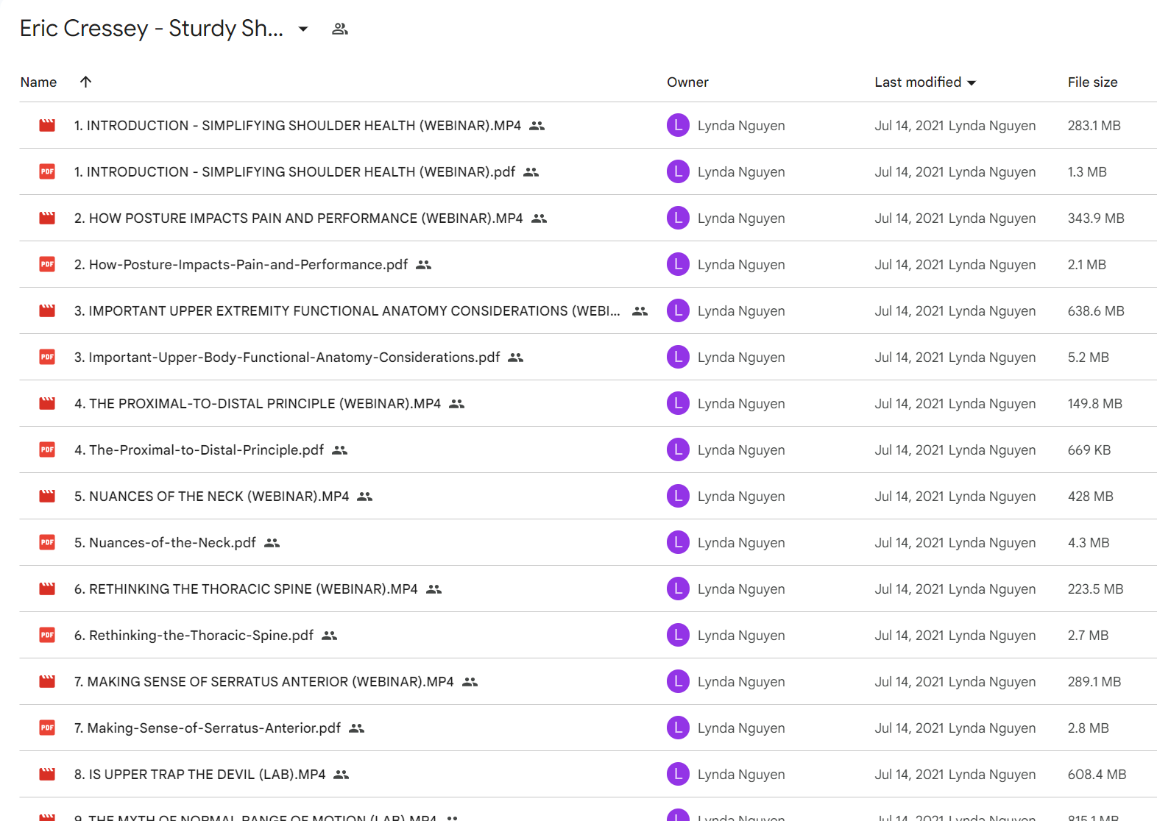Image resolution: width=1157 pixels, height=821 pixels.
Task: Click shared icon next to 1. Introduction pdf
Action: point(531,172)
